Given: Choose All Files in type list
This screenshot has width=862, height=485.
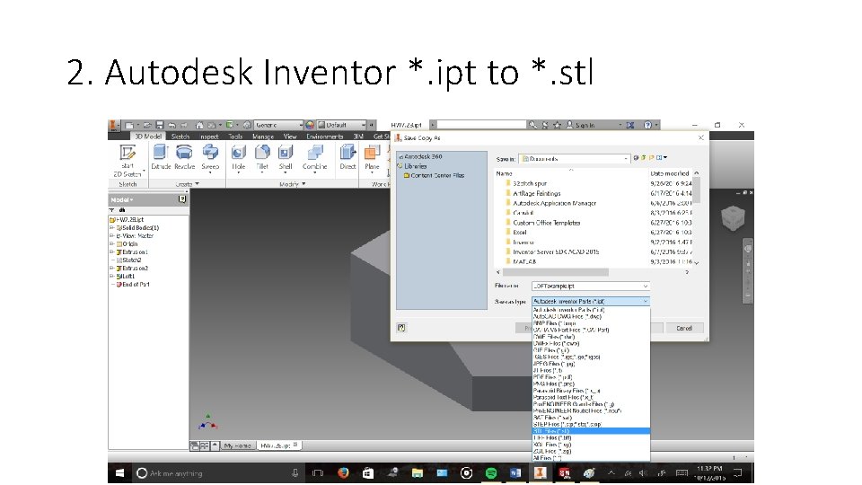Looking at the screenshot, I should [x=591, y=457].
